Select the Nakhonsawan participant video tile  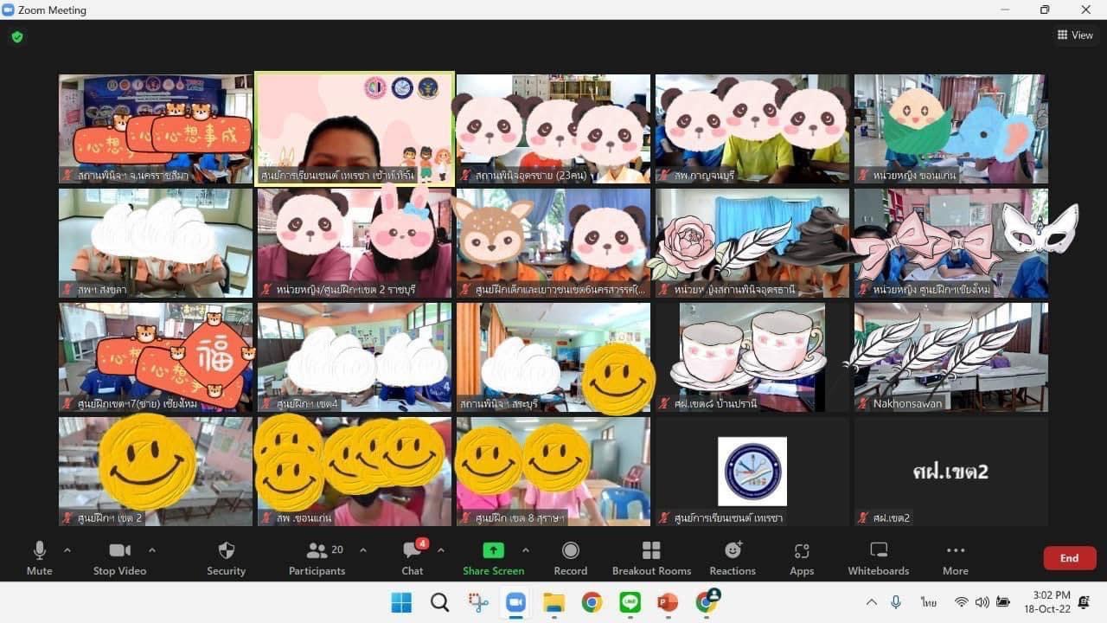click(950, 356)
